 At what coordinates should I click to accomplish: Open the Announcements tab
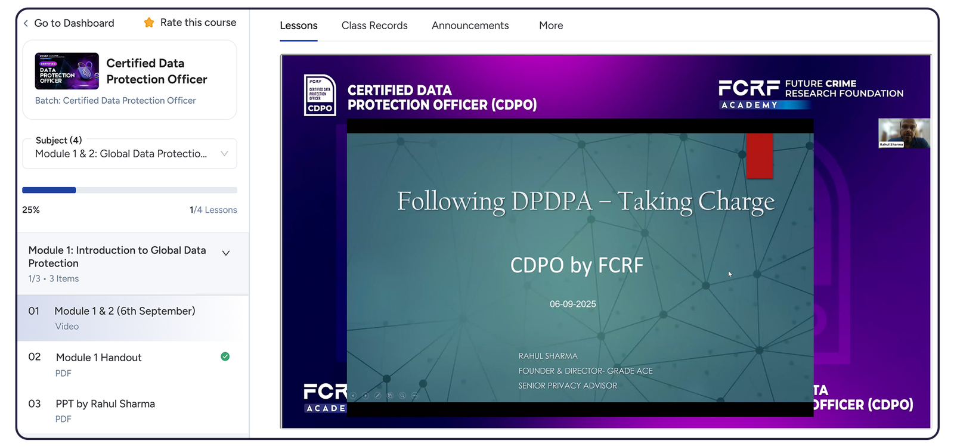coord(470,26)
